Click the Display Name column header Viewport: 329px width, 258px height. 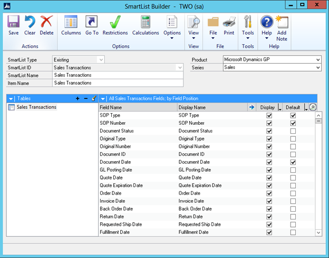tap(212, 107)
